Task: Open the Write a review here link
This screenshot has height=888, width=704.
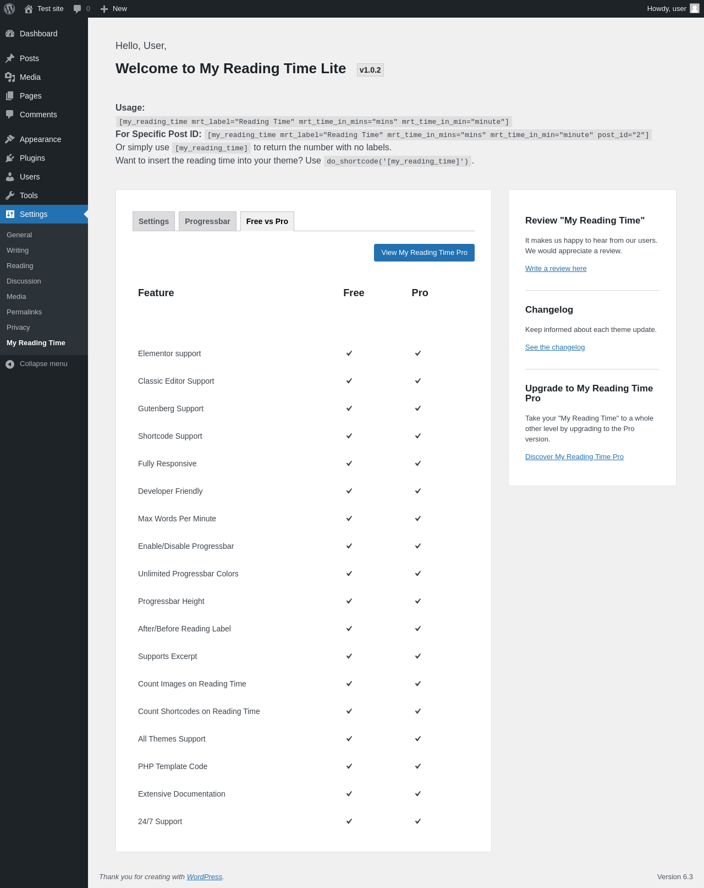Action: tap(556, 269)
